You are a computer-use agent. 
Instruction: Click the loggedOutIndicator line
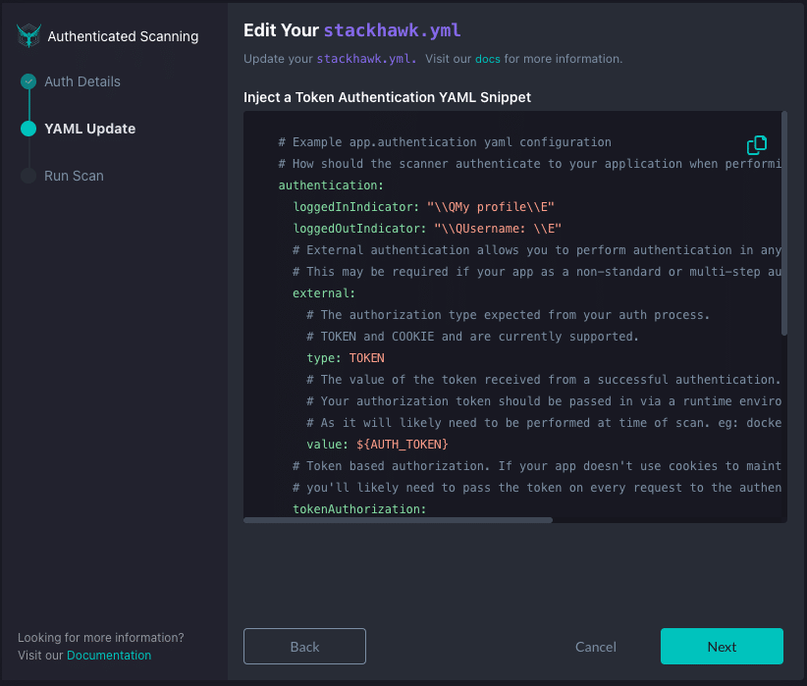[x=427, y=229]
